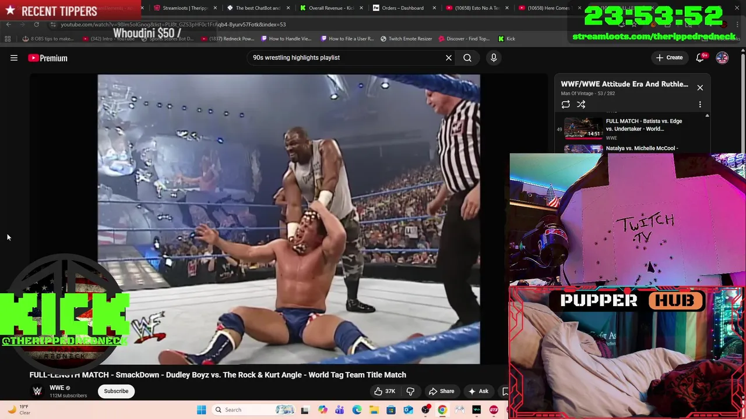This screenshot has height=419, width=746.
Task: Like the video with 37K likes
Action: coord(385,391)
